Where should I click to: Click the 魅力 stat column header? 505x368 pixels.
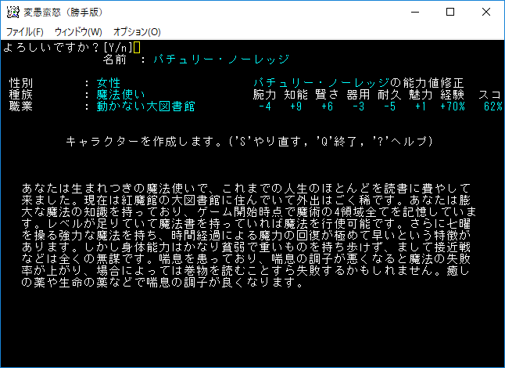[x=421, y=94]
